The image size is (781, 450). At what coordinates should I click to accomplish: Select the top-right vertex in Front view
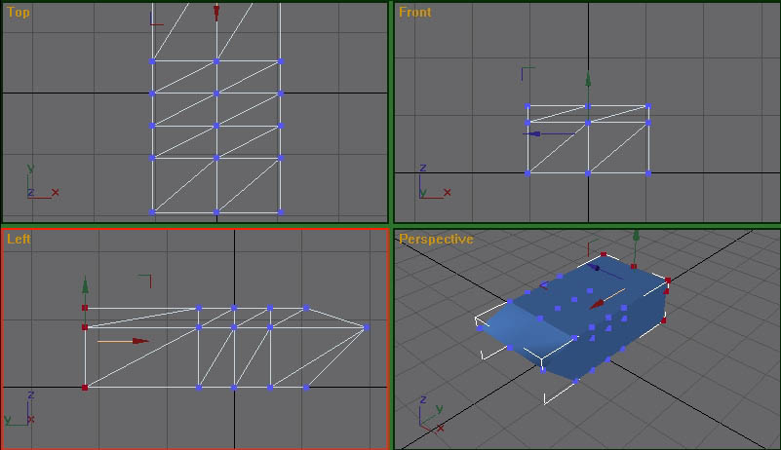click(647, 106)
